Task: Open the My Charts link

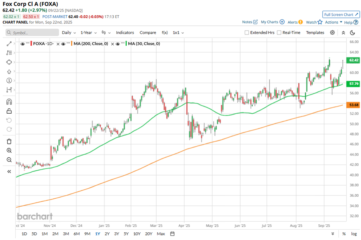Action: (272, 22)
